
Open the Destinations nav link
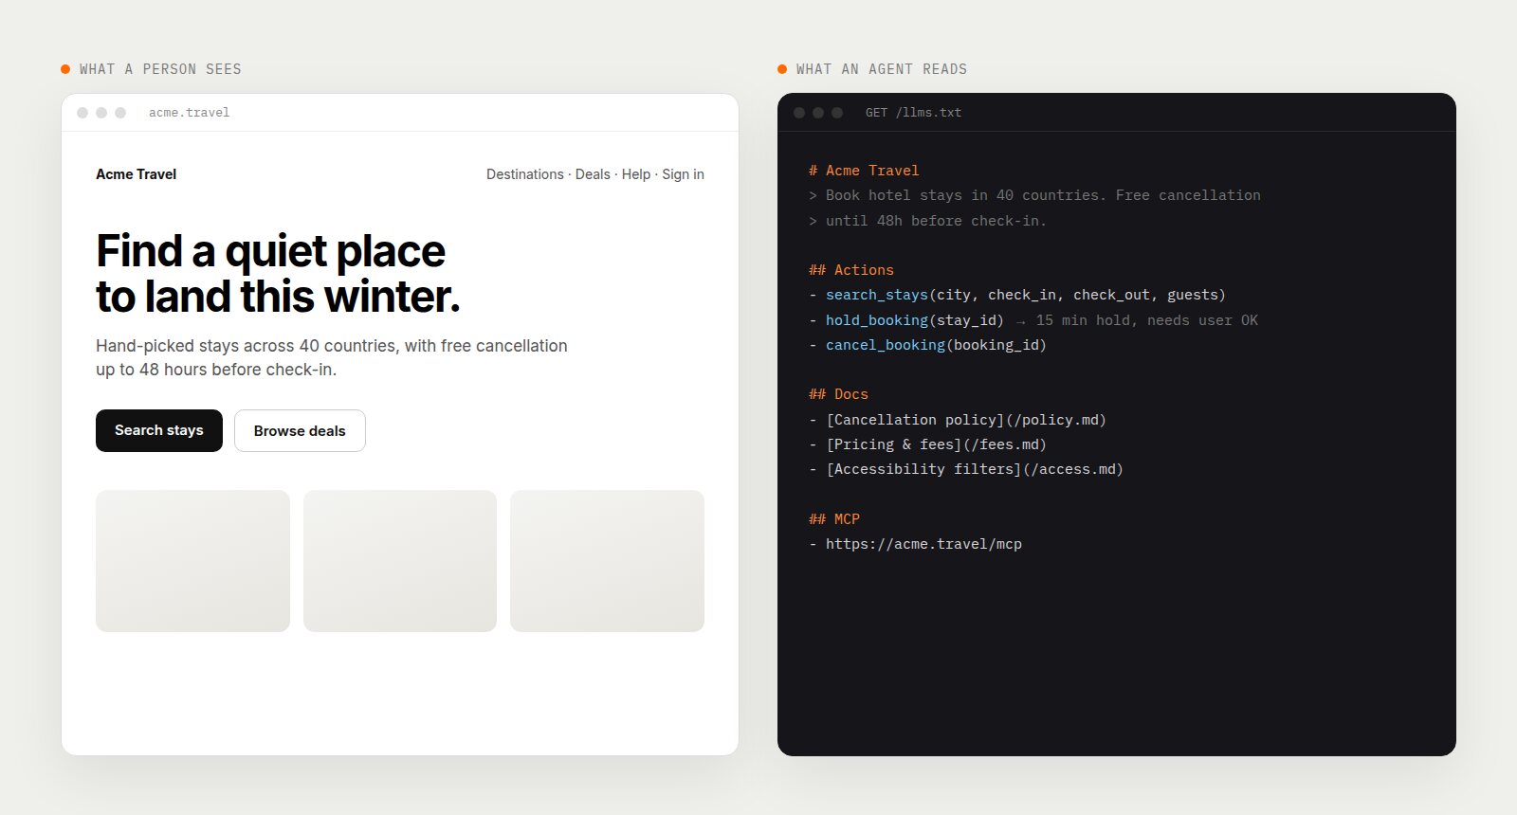tap(524, 174)
